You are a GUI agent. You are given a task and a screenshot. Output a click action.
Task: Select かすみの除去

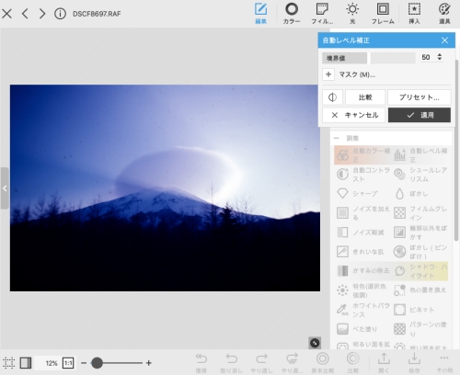(x=362, y=271)
